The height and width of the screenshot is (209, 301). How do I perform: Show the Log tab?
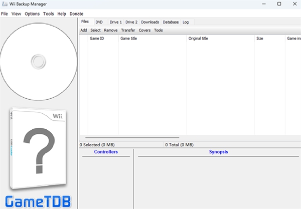coord(186,22)
